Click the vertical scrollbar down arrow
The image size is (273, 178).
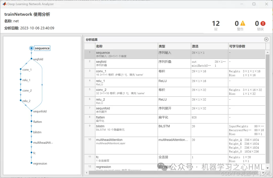pos(267,168)
